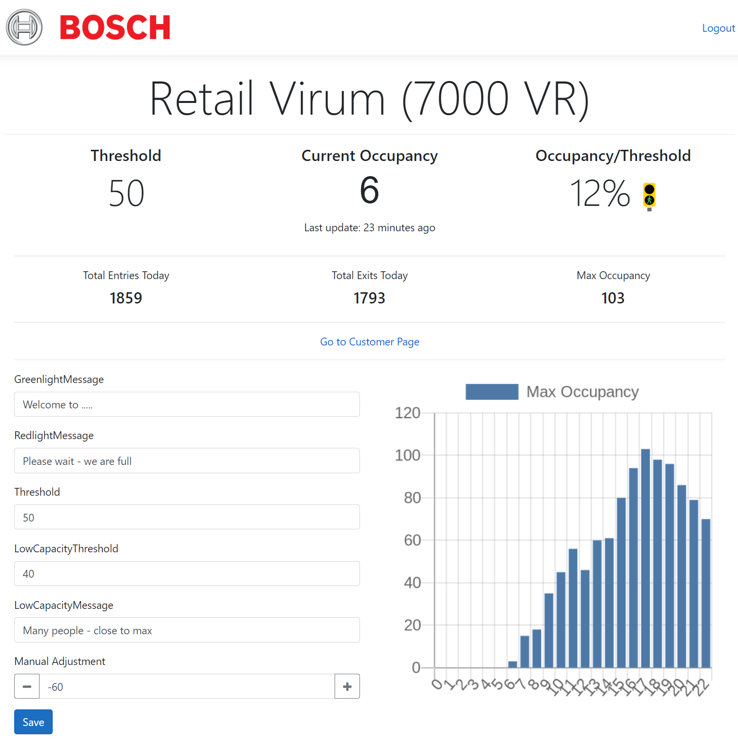Click the LowCapacityThreshold label

tap(66, 549)
